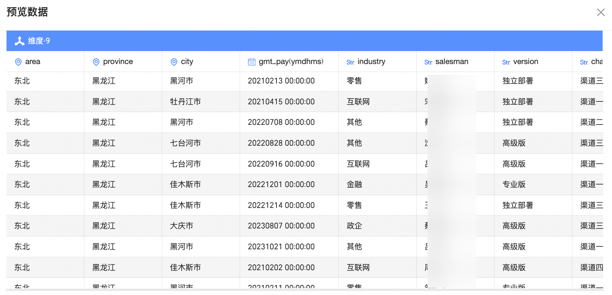The width and height of the screenshot is (612, 295).
Task: Click 高级版 in the 20230807 row
Action: click(x=514, y=226)
